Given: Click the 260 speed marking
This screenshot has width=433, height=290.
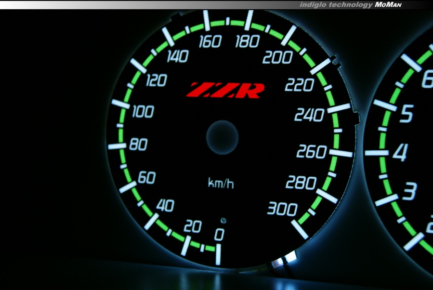Looking at the screenshot, I should pos(312,152).
